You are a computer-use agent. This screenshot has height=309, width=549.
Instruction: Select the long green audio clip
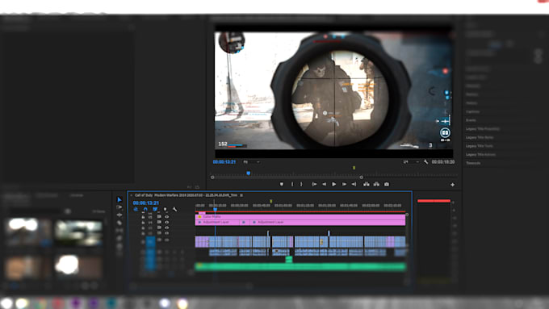click(x=300, y=267)
